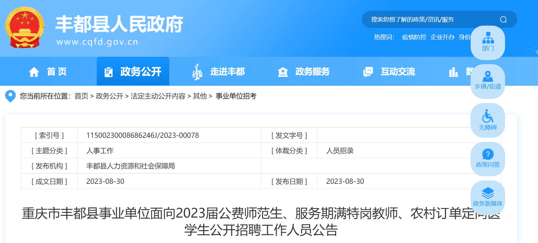
Task: Click the search magnifier icon
Action: point(504,19)
